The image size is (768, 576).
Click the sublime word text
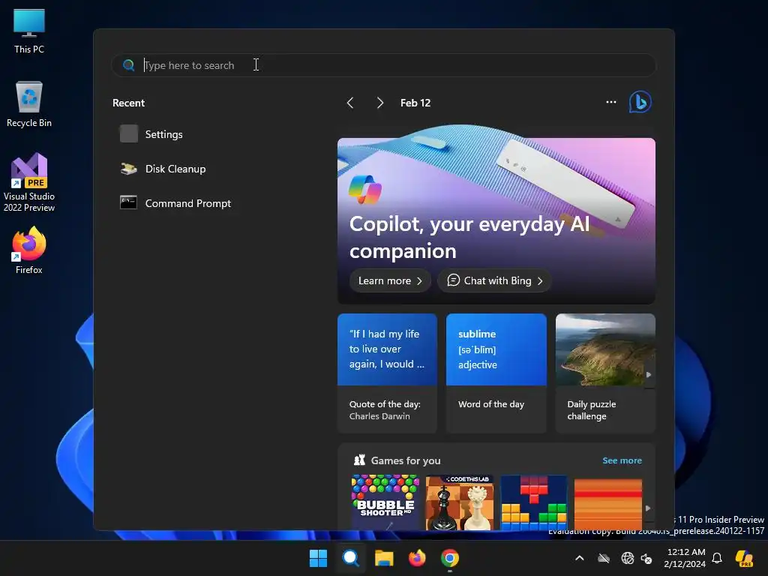(x=477, y=334)
